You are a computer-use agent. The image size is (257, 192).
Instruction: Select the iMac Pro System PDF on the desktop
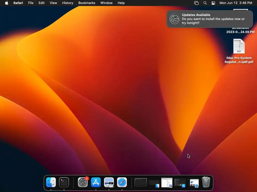[x=239, y=46]
